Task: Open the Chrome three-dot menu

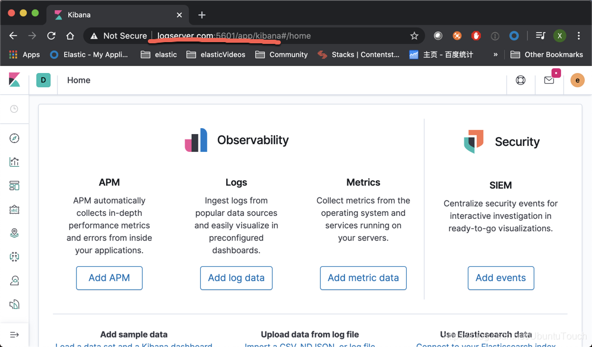Action: [x=579, y=36]
